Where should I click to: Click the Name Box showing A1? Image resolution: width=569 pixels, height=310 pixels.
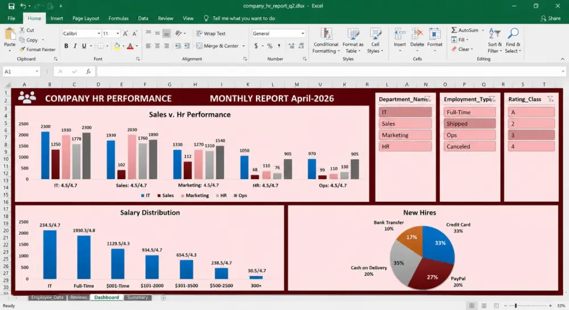(21, 72)
